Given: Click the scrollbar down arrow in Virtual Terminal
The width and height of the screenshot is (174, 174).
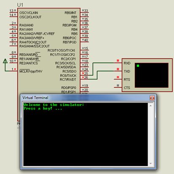Looking at the screenshot, I should point(150,163).
